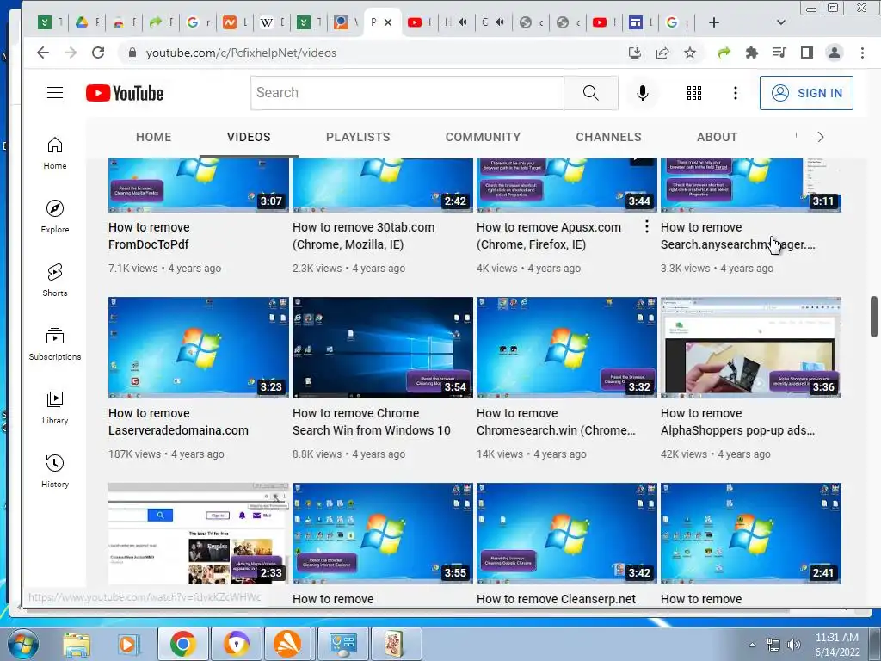This screenshot has height=661, width=881.
Task: Bookmark this page with star icon
Action: 690,53
